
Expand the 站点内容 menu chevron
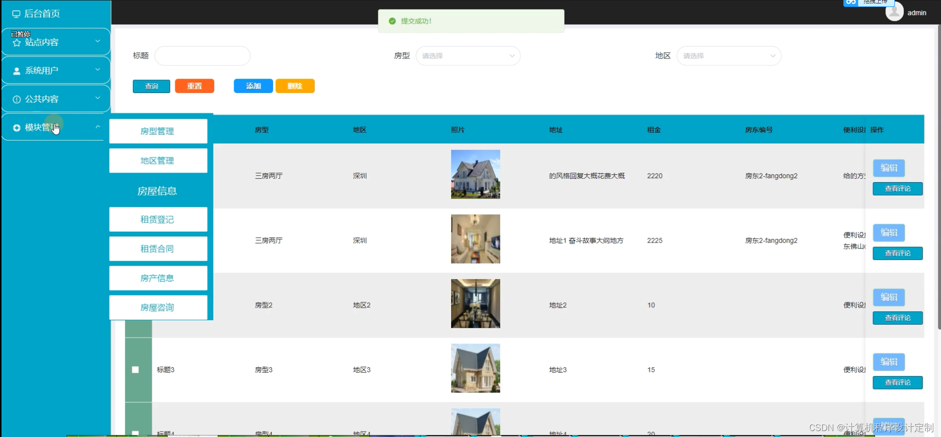coord(98,41)
